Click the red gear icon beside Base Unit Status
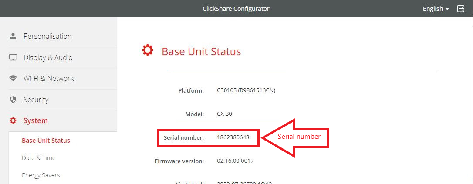Image resolution: width=473 pixels, height=184 pixels. click(x=148, y=50)
